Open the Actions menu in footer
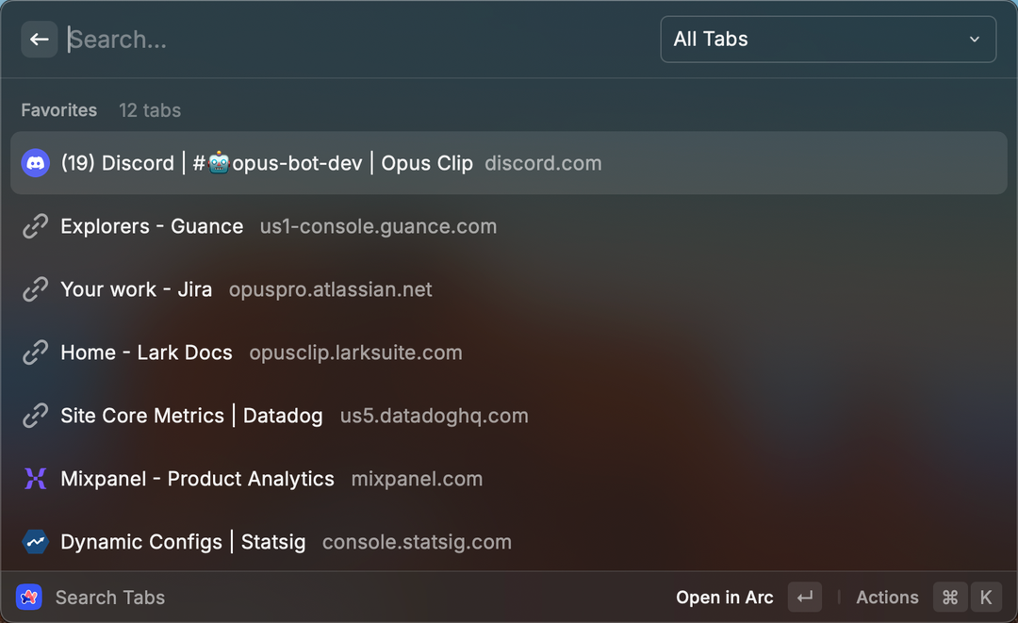Screen dimensions: 1018x623 pos(887,598)
